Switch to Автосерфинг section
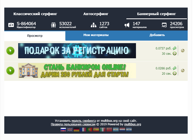The height and width of the screenshot is (140, 195). (x=96, y=14)
